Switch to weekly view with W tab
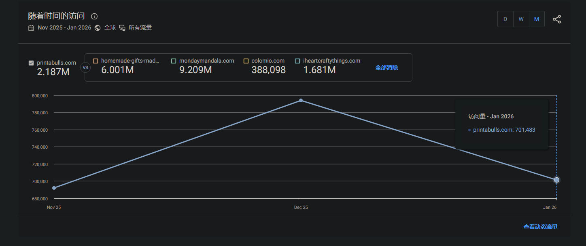The height and width of the screenshot is (246, 586). 521,19
